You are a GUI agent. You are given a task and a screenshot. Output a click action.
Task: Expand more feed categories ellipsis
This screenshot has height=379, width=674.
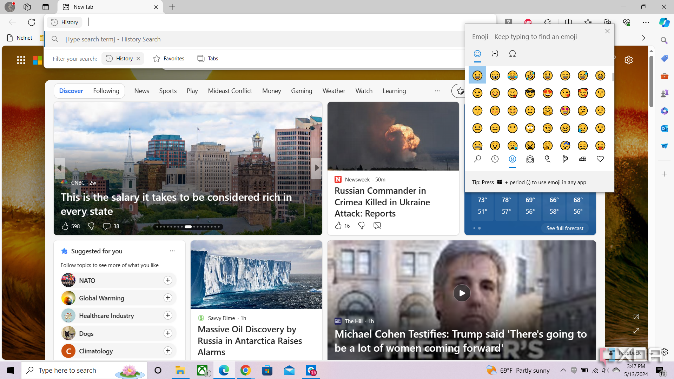(437, 91)
